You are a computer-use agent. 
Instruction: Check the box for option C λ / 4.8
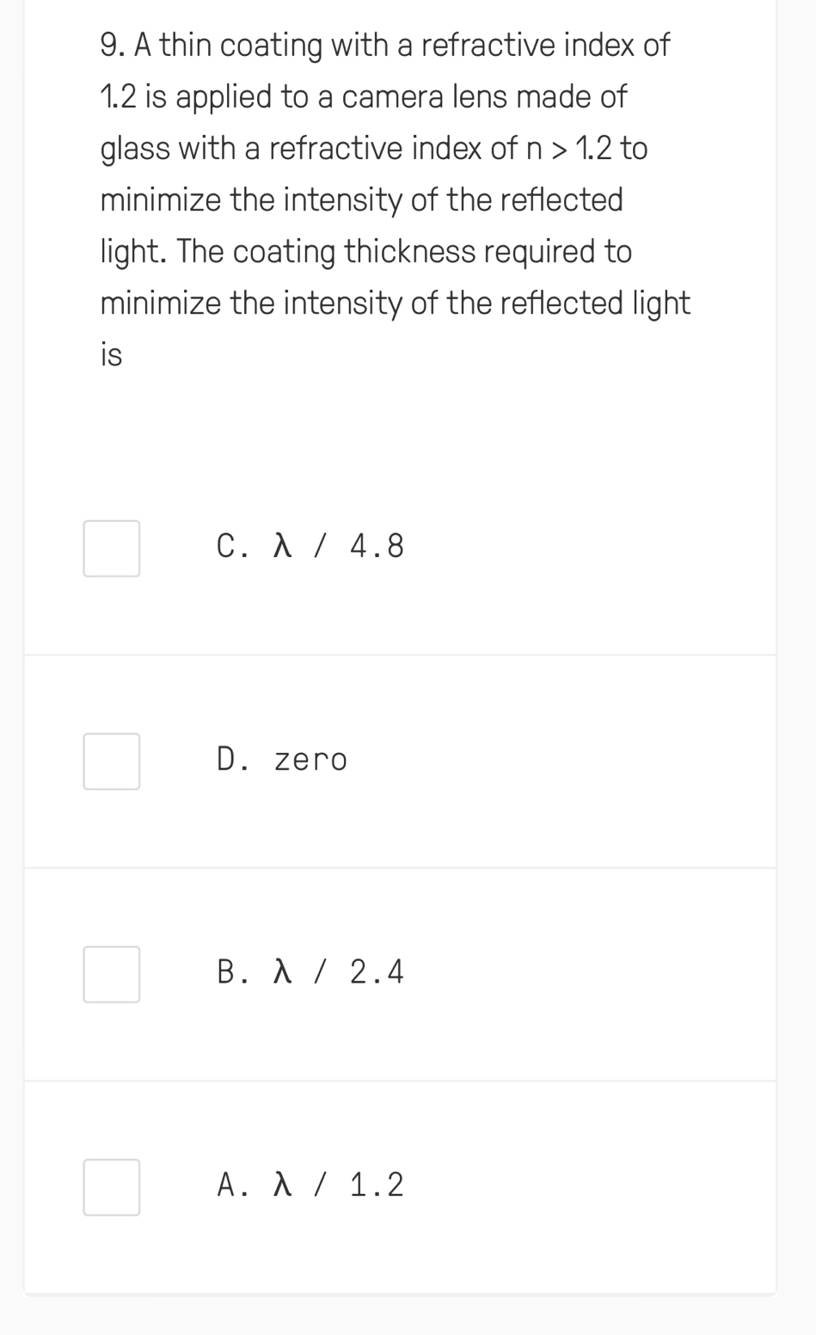112,548
